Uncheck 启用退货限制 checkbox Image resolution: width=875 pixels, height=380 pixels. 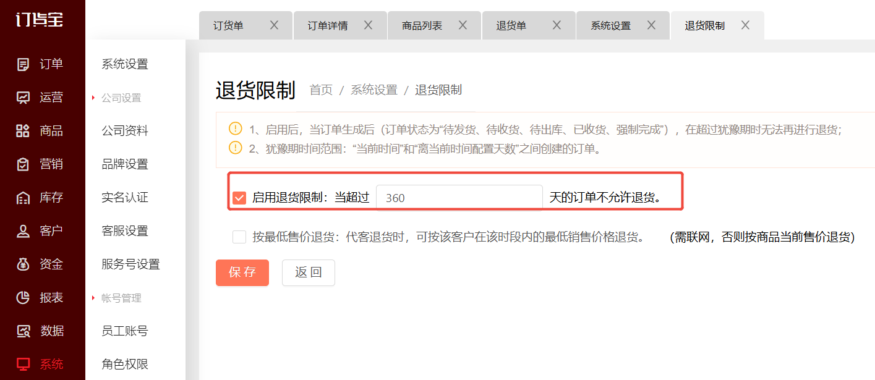tap(239, 198)
